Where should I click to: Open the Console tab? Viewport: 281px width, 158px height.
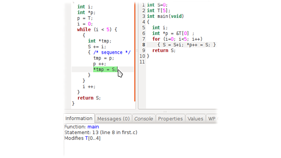(143, 119)
